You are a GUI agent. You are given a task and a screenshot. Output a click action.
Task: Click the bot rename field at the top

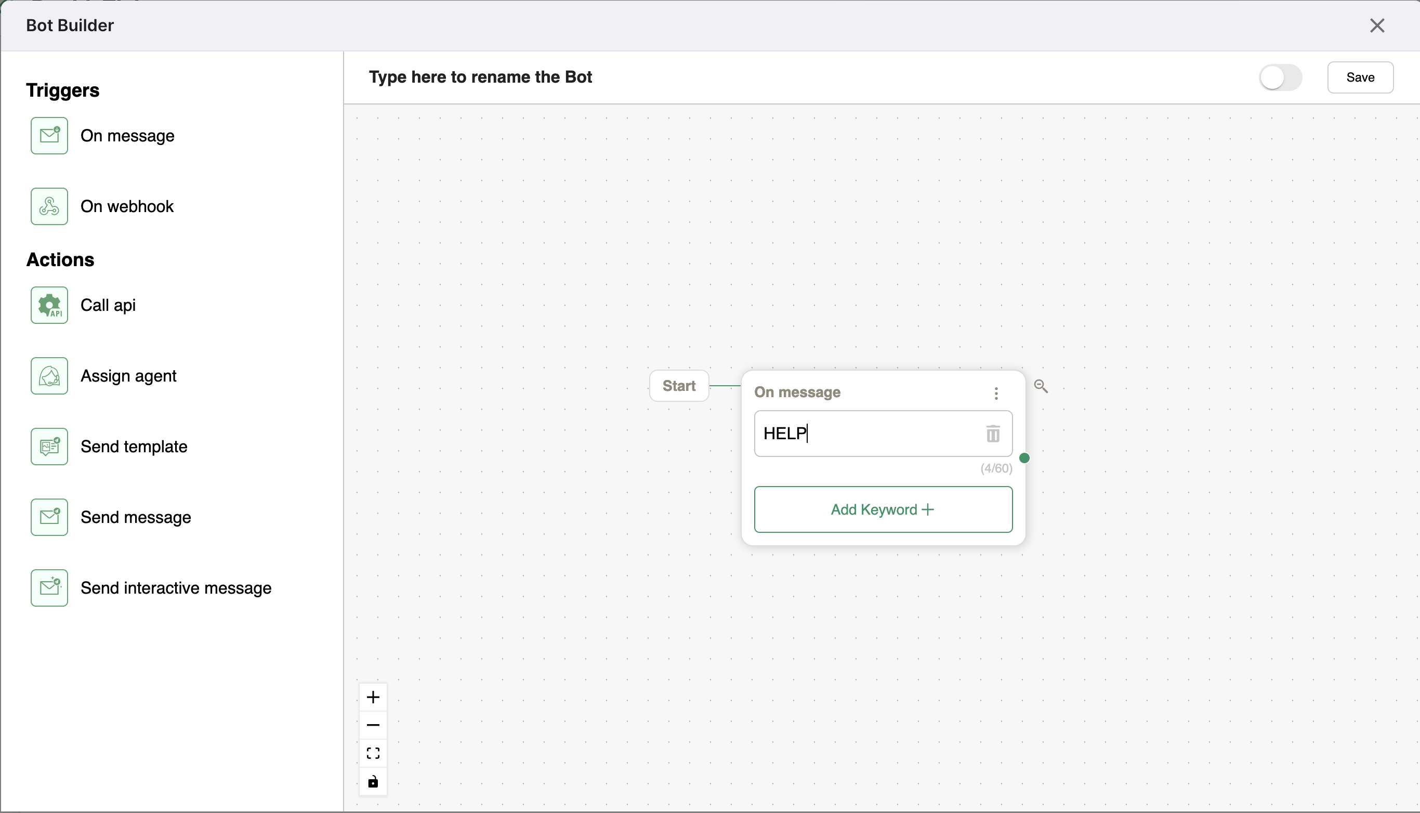[481, 77]
